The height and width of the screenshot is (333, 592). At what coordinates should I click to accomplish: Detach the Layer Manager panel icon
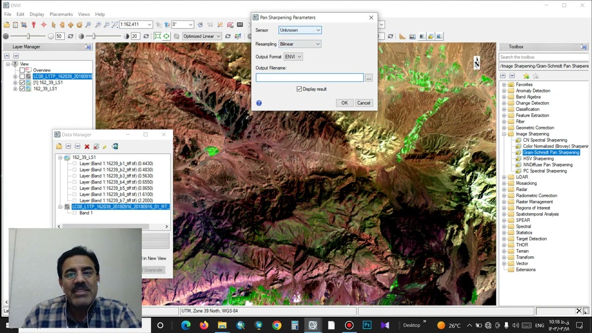88,47
